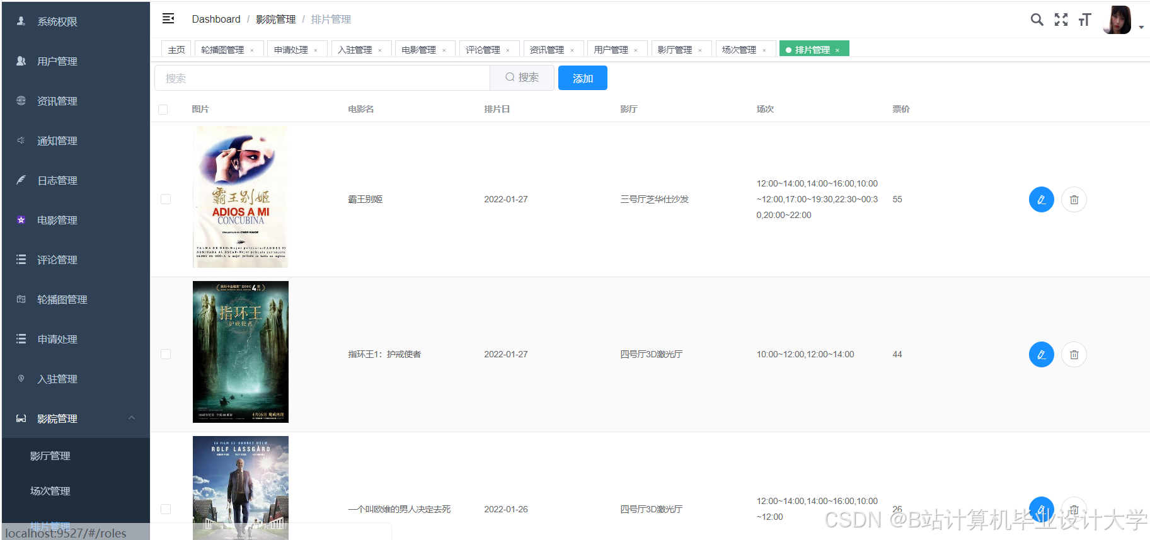Screen dimensions: 1150x540
Task: Click the 入驻管理 location pin icon
Action: (21, 379)
